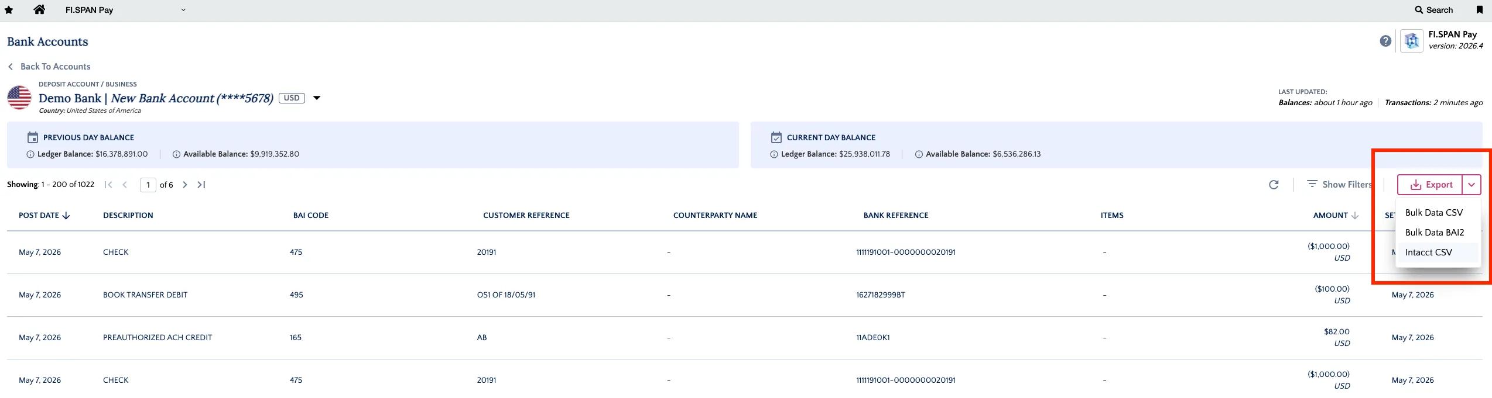Image resolution: width=1492 pixels, height=398 pixels.
Task: Click info icon beside Available Balance $6,536,286.13
Action: pyautogui.click(x=919, y=154)
